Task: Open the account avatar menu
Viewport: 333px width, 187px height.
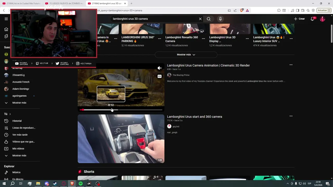Action: [322, 19]
